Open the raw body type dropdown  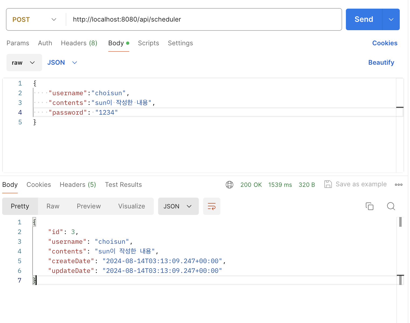(24, 63)
